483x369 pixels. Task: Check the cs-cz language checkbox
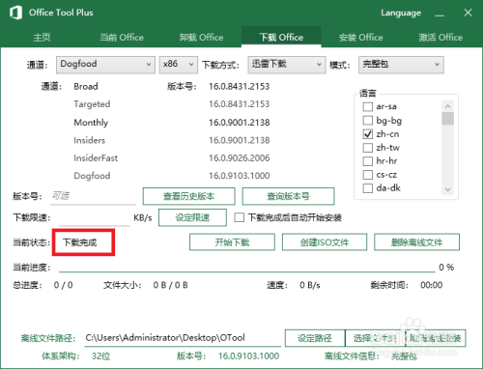(x=368, y=175)
